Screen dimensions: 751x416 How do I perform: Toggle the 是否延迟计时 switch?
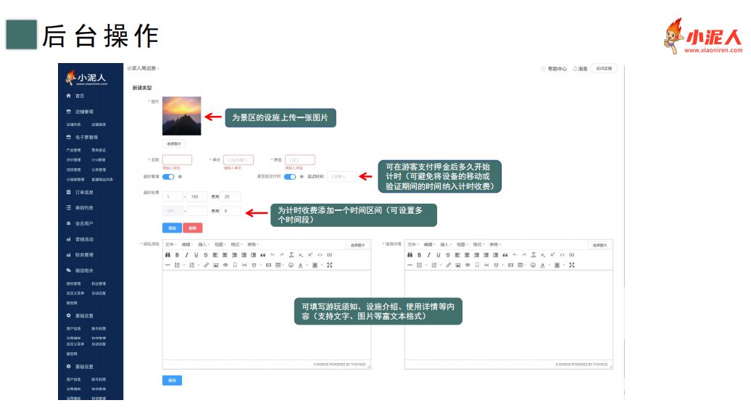point(290,177)
